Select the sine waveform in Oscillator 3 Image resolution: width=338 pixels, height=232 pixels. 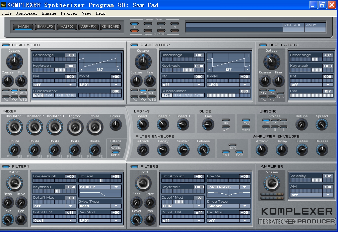tap(263, 97)
